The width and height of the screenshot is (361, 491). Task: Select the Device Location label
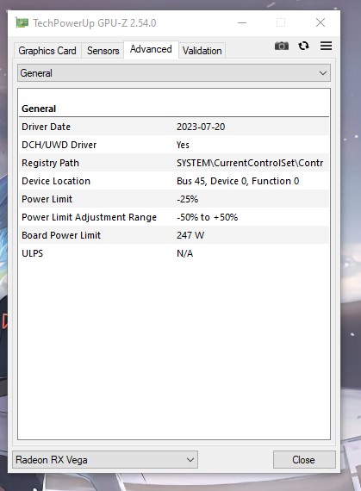tap(56, 181)
